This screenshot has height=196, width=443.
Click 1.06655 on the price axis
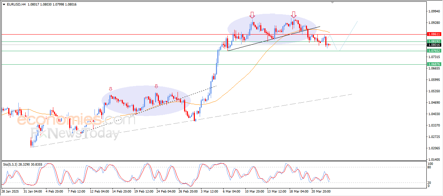pyautogui.click(x=434, y=68)
